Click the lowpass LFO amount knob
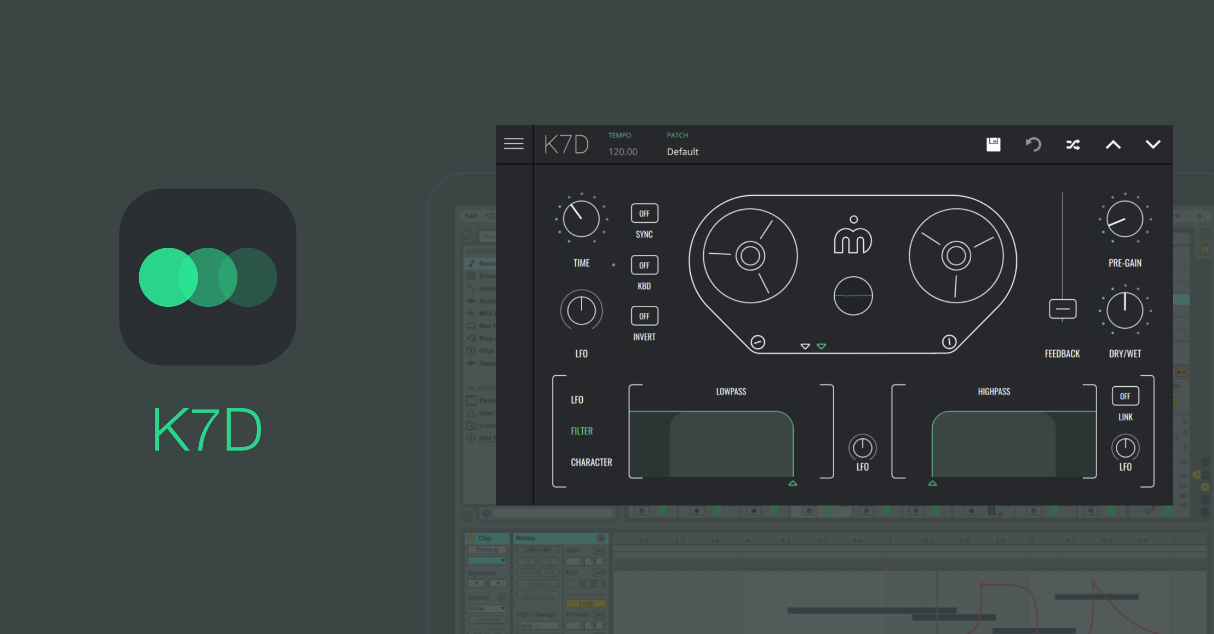Viewport: 1214px width, 634px height. [862, 447]
